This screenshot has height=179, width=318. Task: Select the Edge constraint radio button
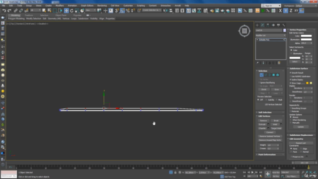[301, 149]
